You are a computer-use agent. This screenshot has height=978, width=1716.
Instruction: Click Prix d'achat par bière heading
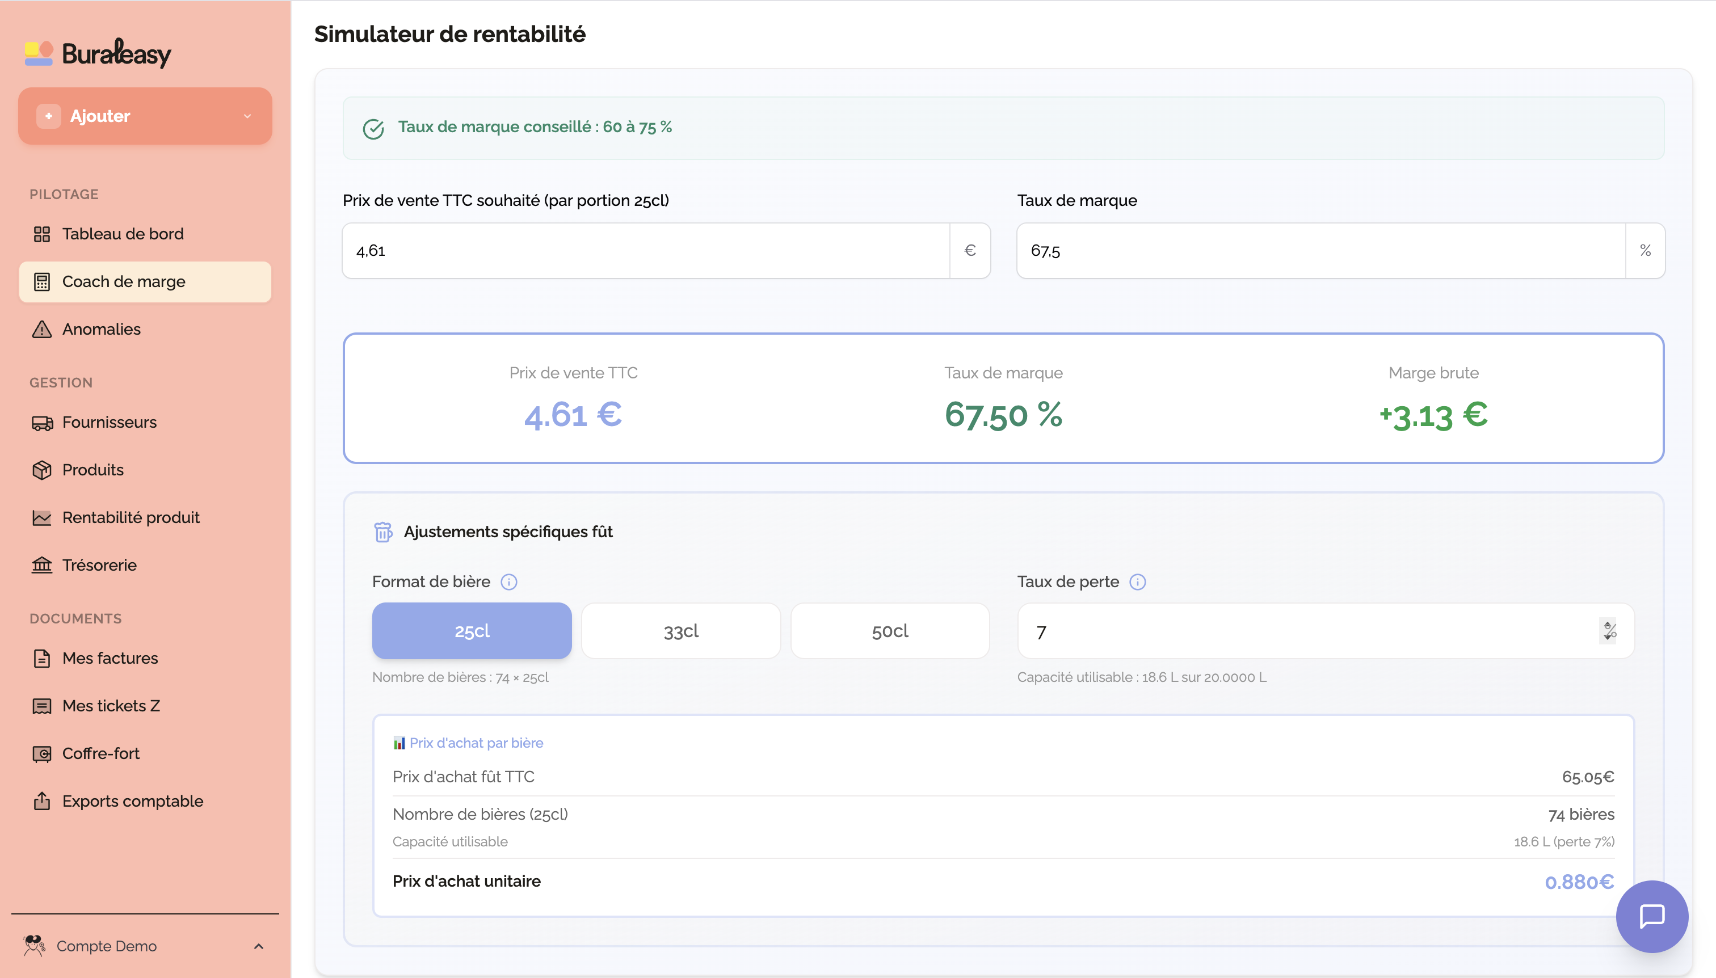pos(476,743)
